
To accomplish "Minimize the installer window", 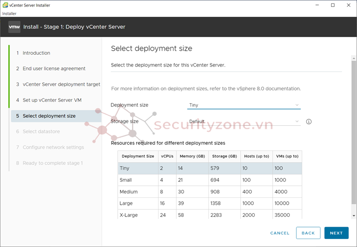I will pos(317,5).
